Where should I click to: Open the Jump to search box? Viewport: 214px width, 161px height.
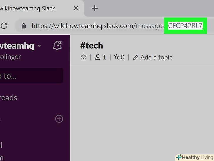click(x=31, y=76)
